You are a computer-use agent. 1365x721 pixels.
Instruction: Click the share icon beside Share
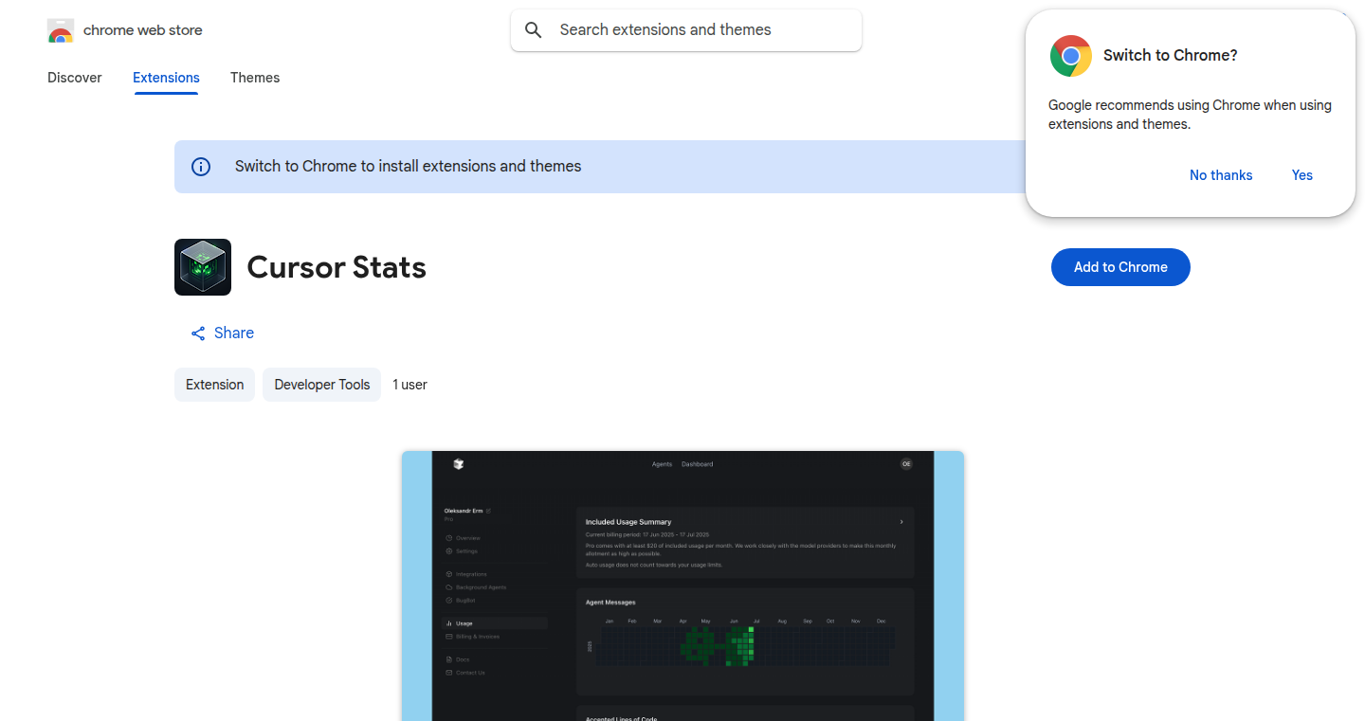click(x=198, y=333)
